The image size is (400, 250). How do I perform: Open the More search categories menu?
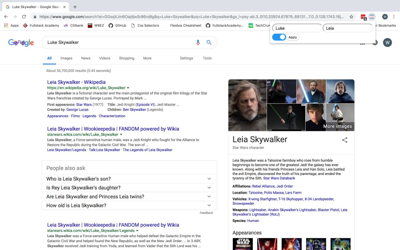(147, 58)
